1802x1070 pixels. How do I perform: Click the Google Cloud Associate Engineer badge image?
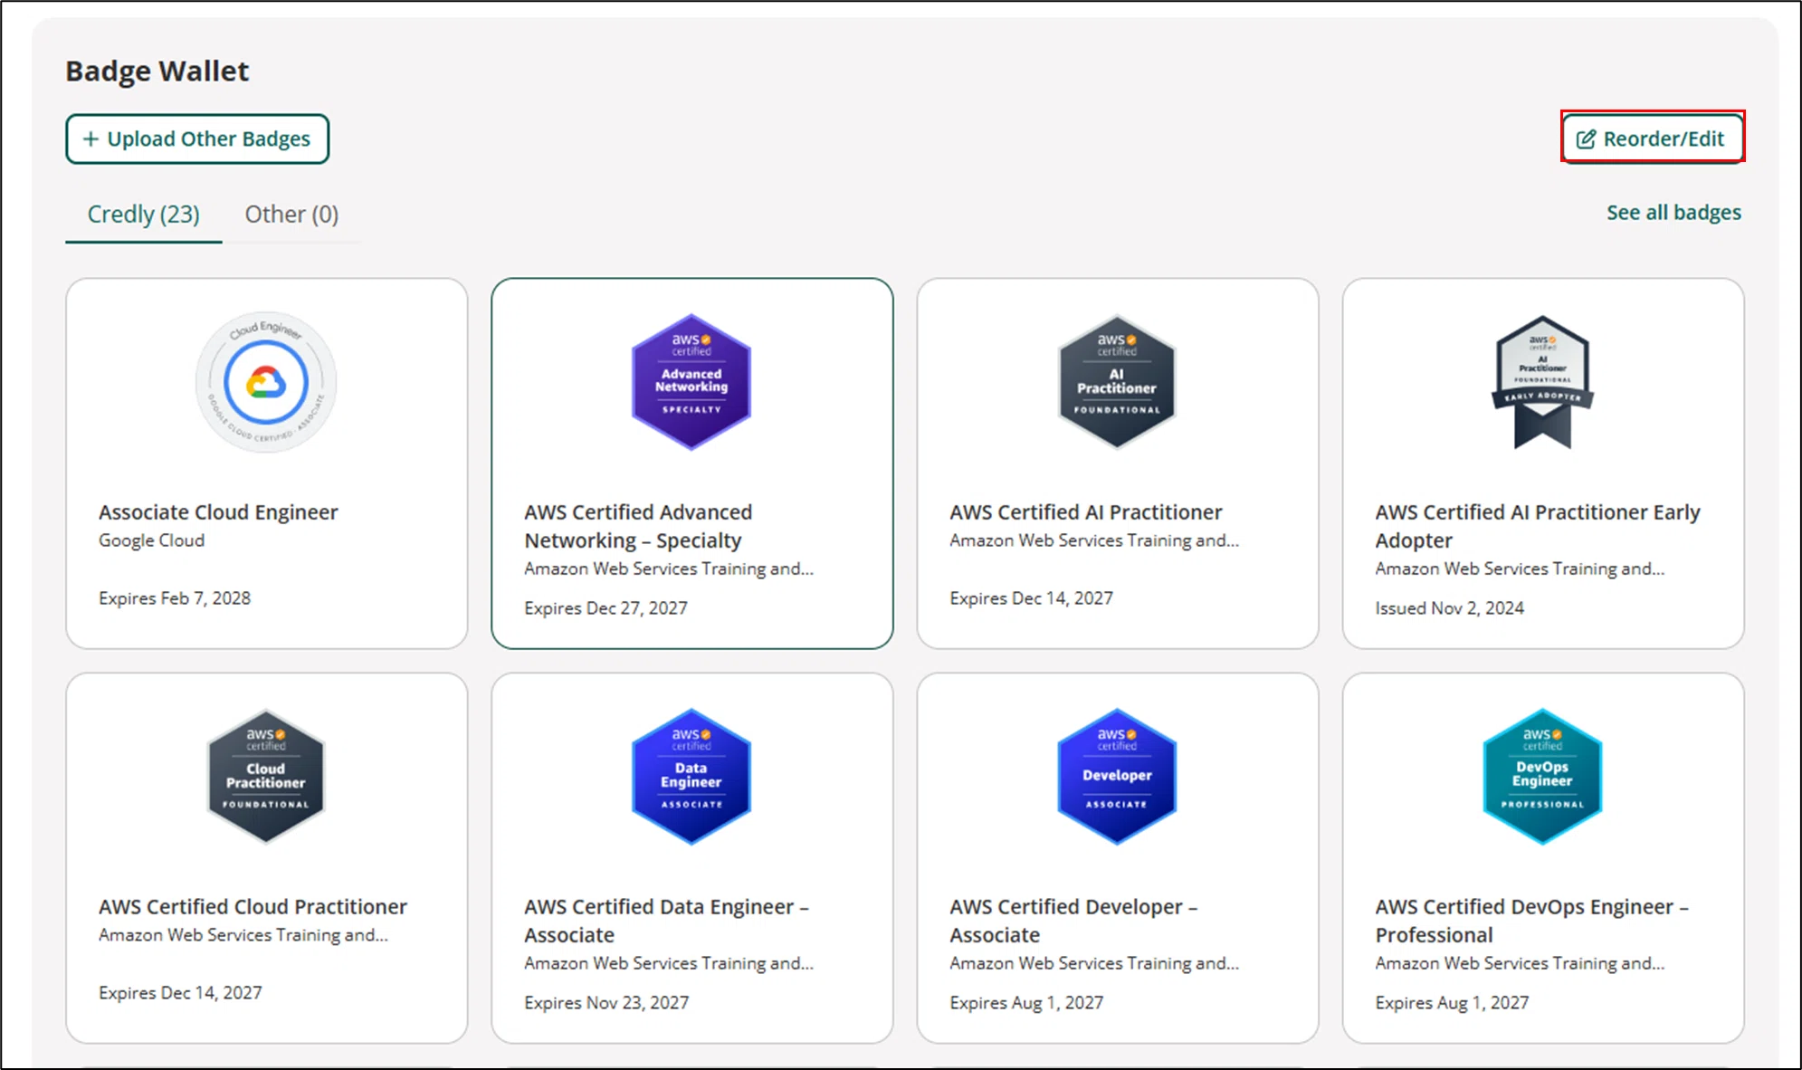tap(266, 382)
